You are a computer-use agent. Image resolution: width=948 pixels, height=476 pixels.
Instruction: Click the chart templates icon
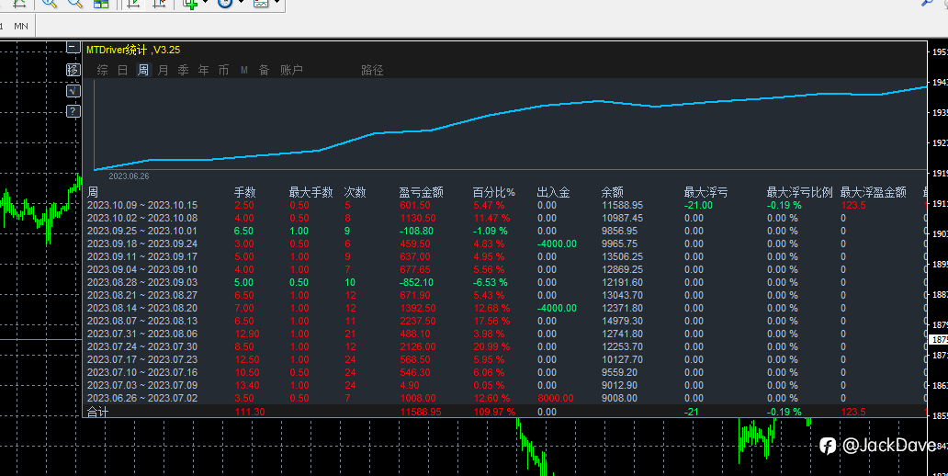coord(261,3)
